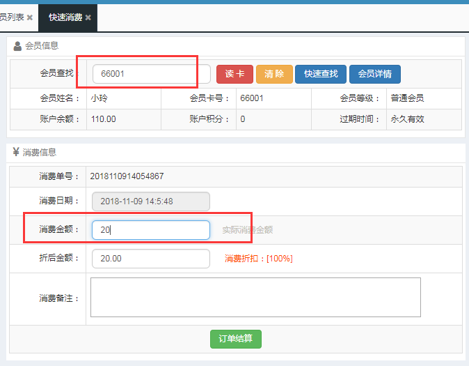Click the 快速查找 button
This screenshot has width=469, height=366.
point(321,74)
